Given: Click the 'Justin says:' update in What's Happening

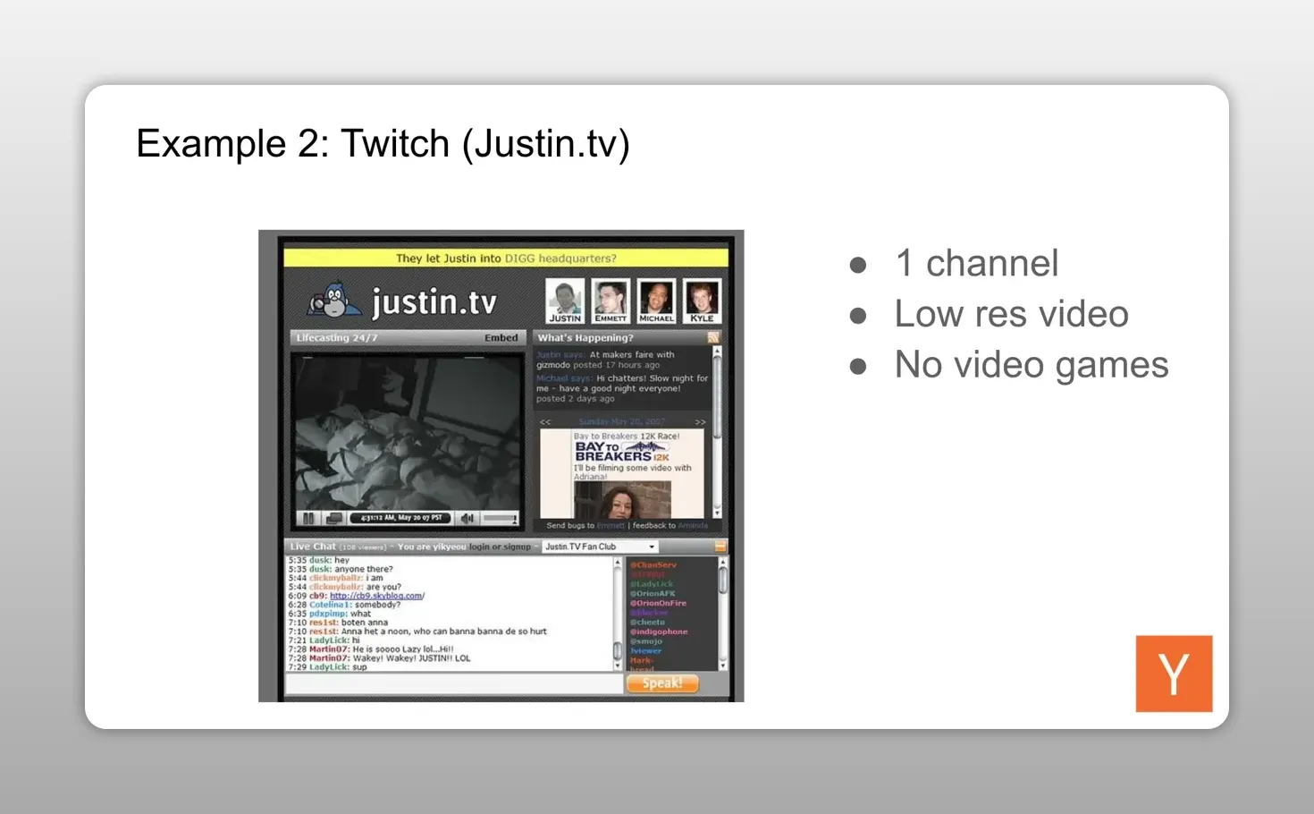Looking at the screenshot, I should click(x=605, y=360).
